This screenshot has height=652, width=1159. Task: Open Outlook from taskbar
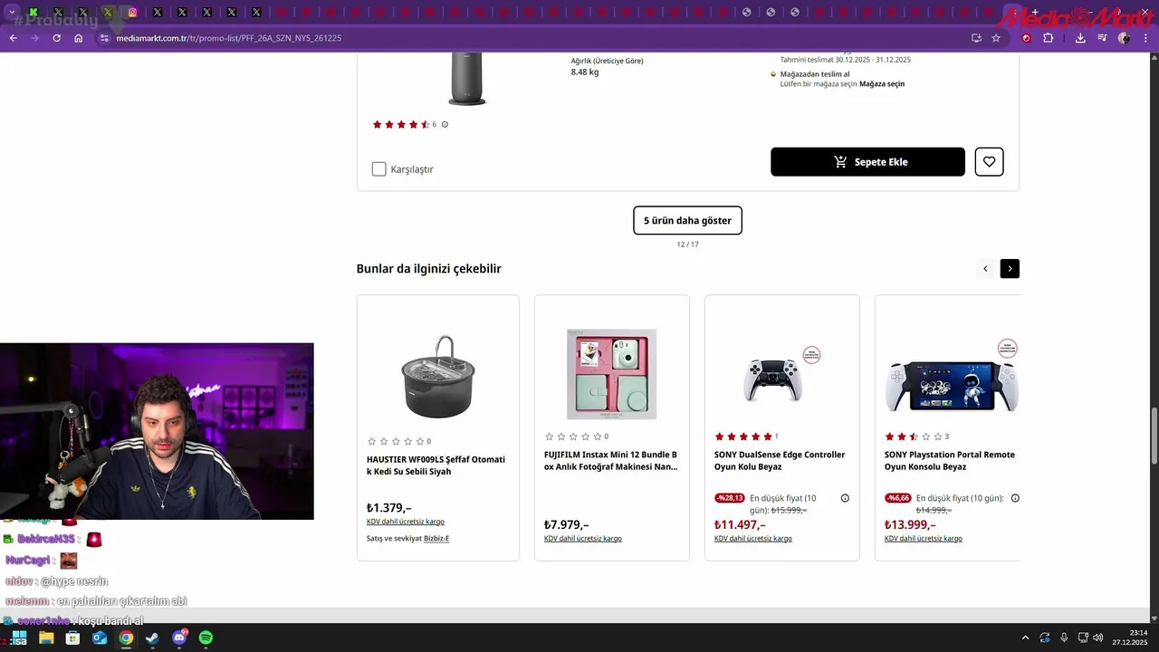pyautogui.click(x=100, y=638)
